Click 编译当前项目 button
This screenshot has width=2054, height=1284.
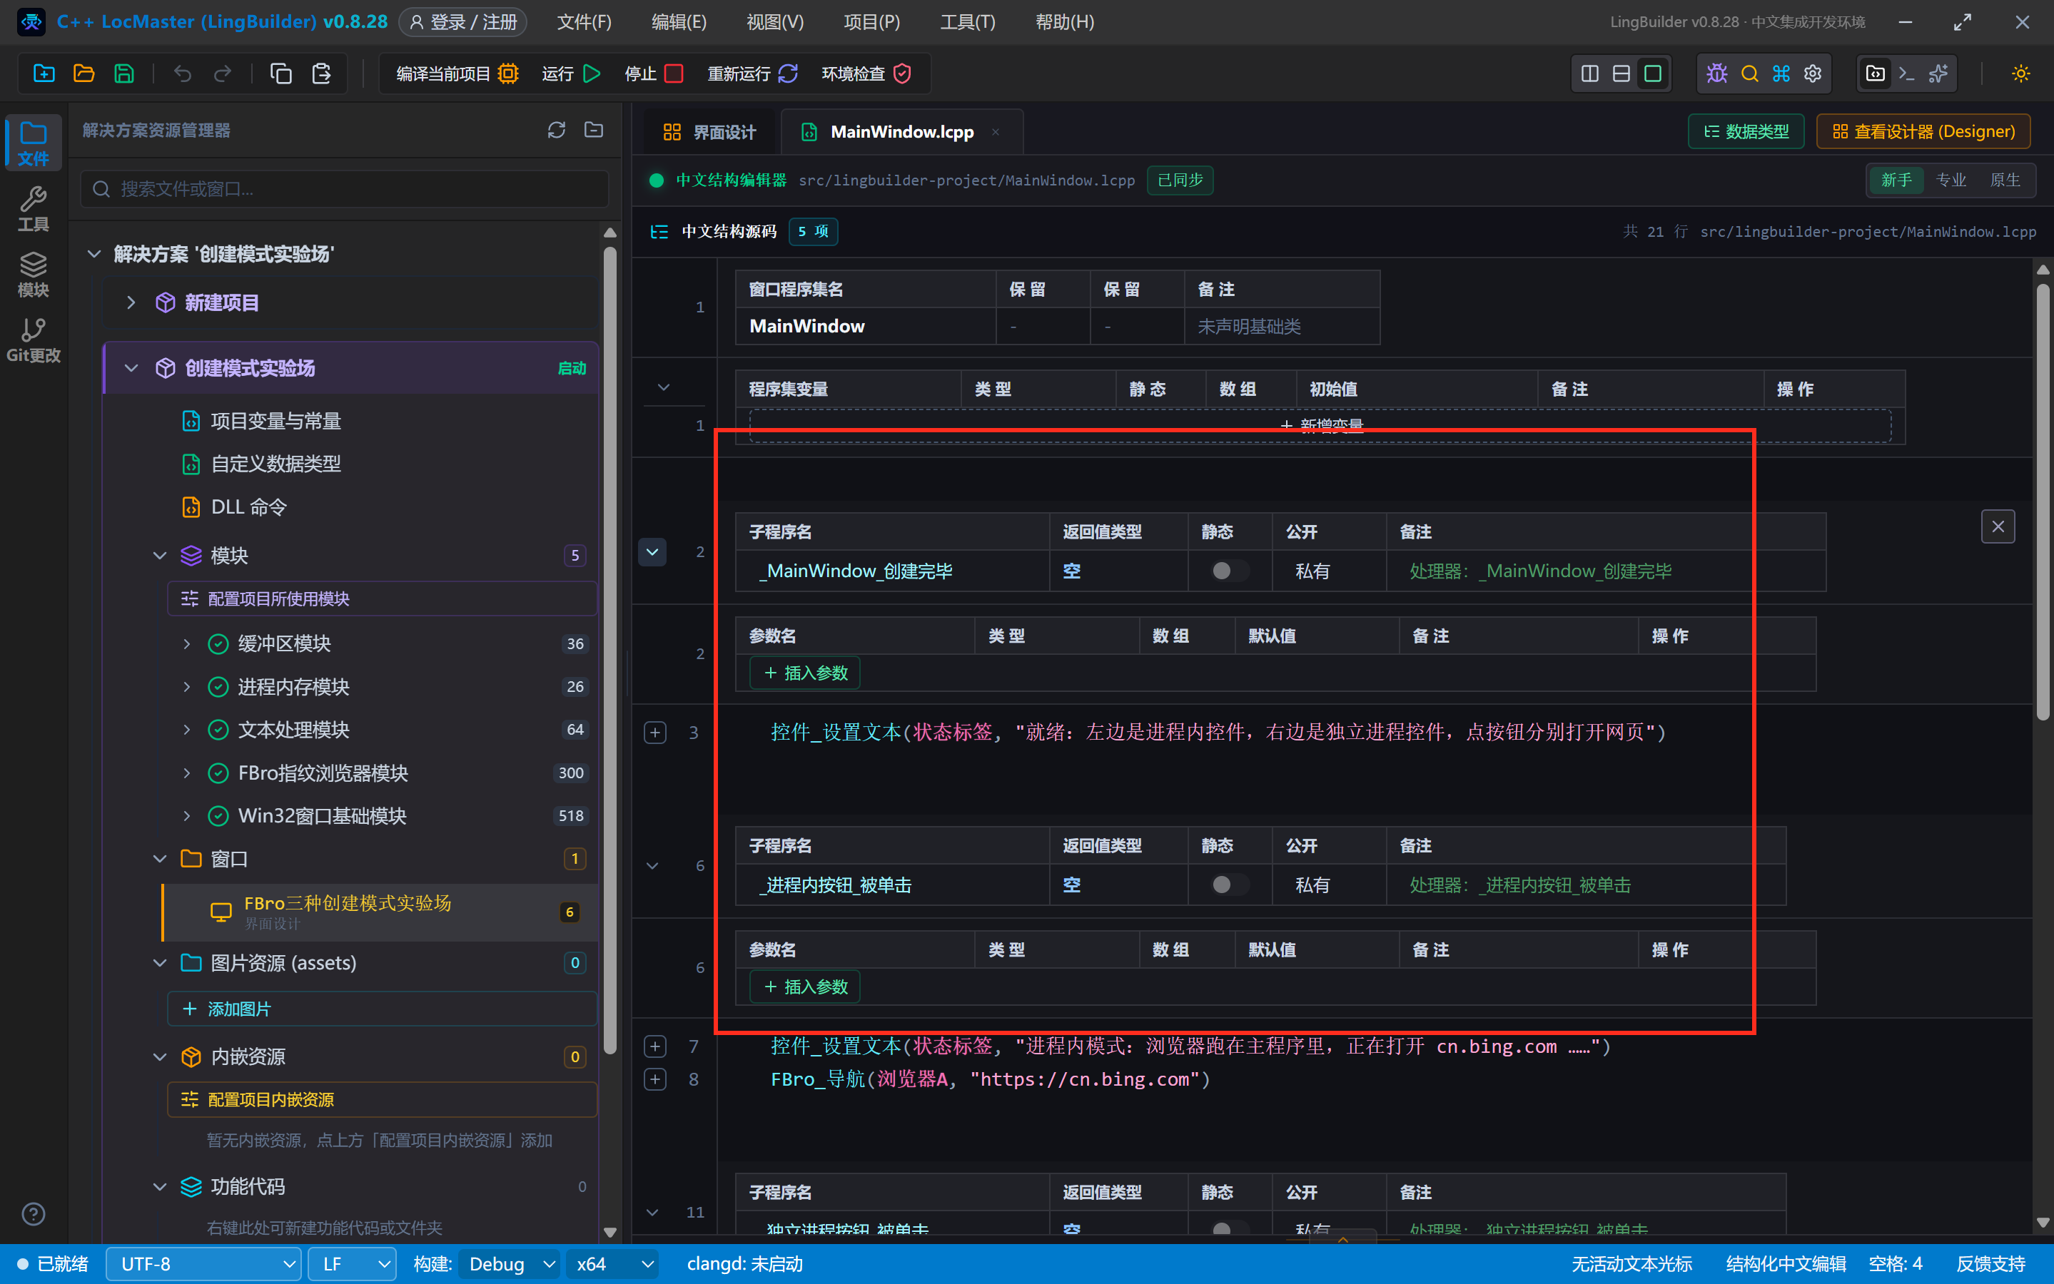(x=457, y=74)
